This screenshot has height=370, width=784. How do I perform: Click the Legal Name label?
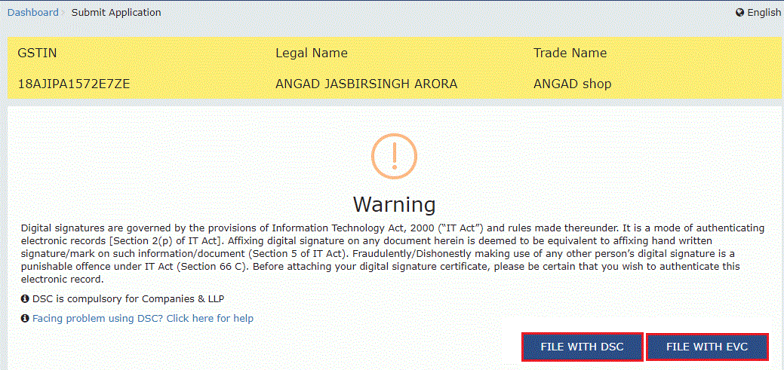coord(312,54)
